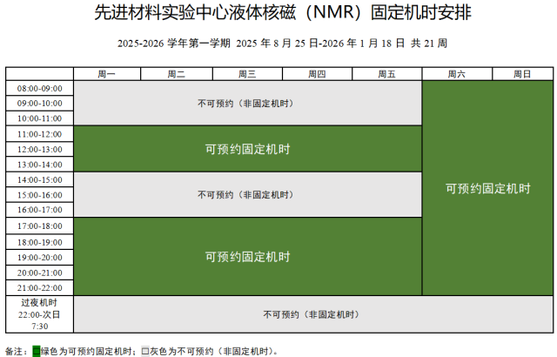Click the green legend swatch in the footnote

36,351
